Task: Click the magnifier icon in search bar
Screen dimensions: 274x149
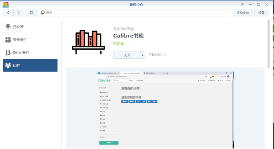Action: [42, 13]
